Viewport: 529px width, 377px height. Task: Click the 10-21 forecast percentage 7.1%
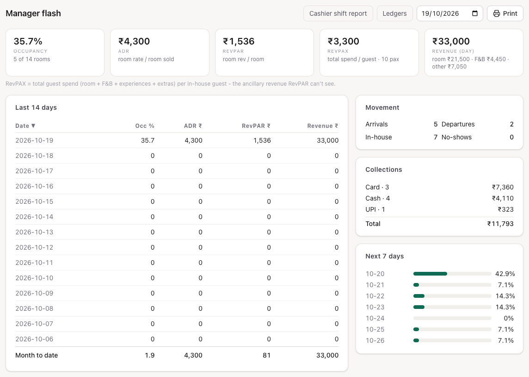point(506,285)
